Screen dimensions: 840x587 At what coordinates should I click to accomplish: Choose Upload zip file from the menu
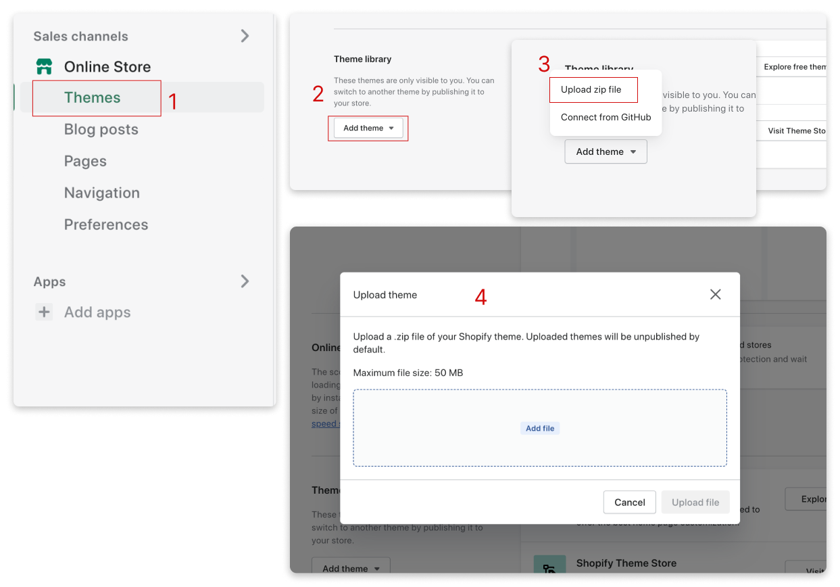[x=591, y=89]
